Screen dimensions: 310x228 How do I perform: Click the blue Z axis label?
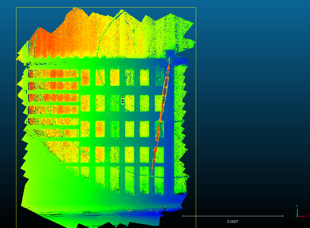pos(297,216)
